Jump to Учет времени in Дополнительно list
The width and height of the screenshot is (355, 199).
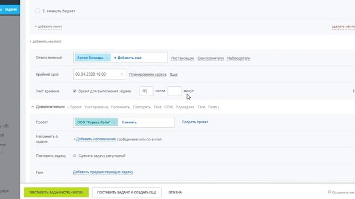pos(96,107)
